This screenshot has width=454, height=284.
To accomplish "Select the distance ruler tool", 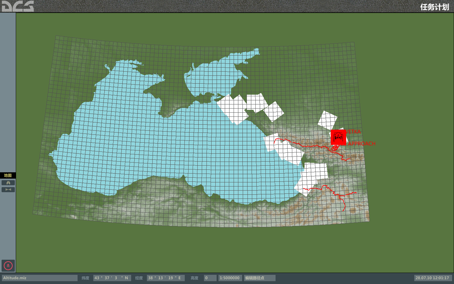I will [8, 190].
